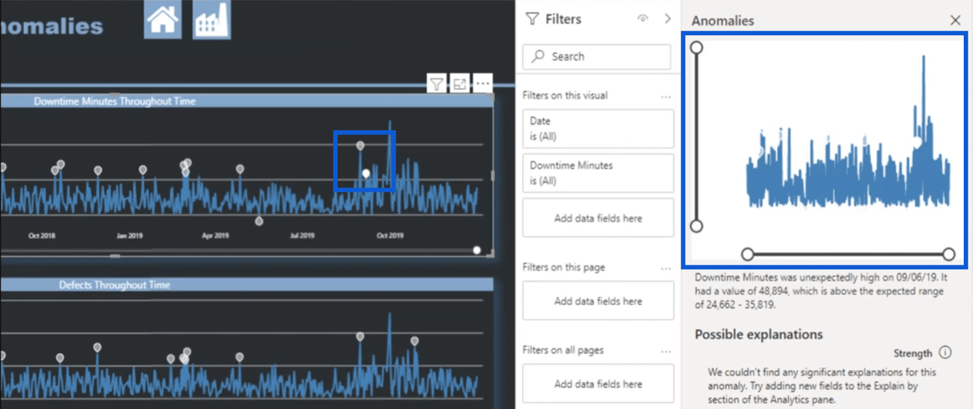This screenshot has height=409, width=973.
Task: Activate Focus mode on the downtime chart
Action: pos(460,84)
